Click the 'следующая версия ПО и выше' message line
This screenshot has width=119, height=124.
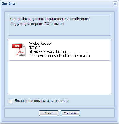point(37,24)
